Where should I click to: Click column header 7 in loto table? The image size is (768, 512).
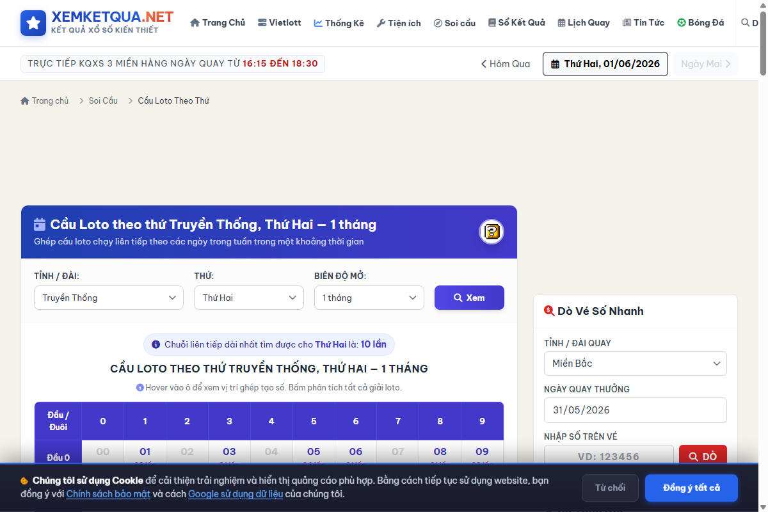(x=398, y=421)
